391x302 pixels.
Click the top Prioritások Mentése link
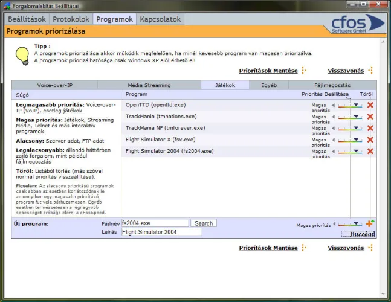268,71
